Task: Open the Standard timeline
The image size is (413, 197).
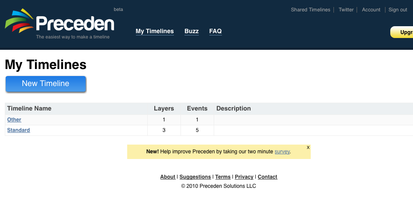Action: [18, 130]
